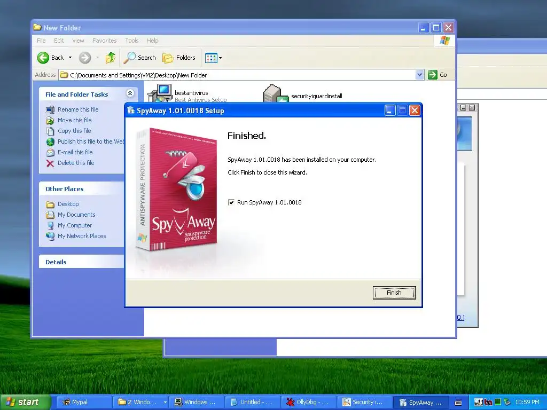Image resolution: width=547 pixels, height=410 pixels.
Task: Open the Edit menu in New Folder
Action: coord(59,41)
